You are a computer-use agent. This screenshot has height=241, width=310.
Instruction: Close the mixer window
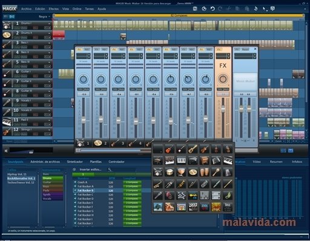(255, 49)
